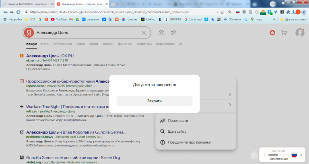Open the Litecoin coin extension
The width and height of the screenshot is (309, 164).
point(257,12)
